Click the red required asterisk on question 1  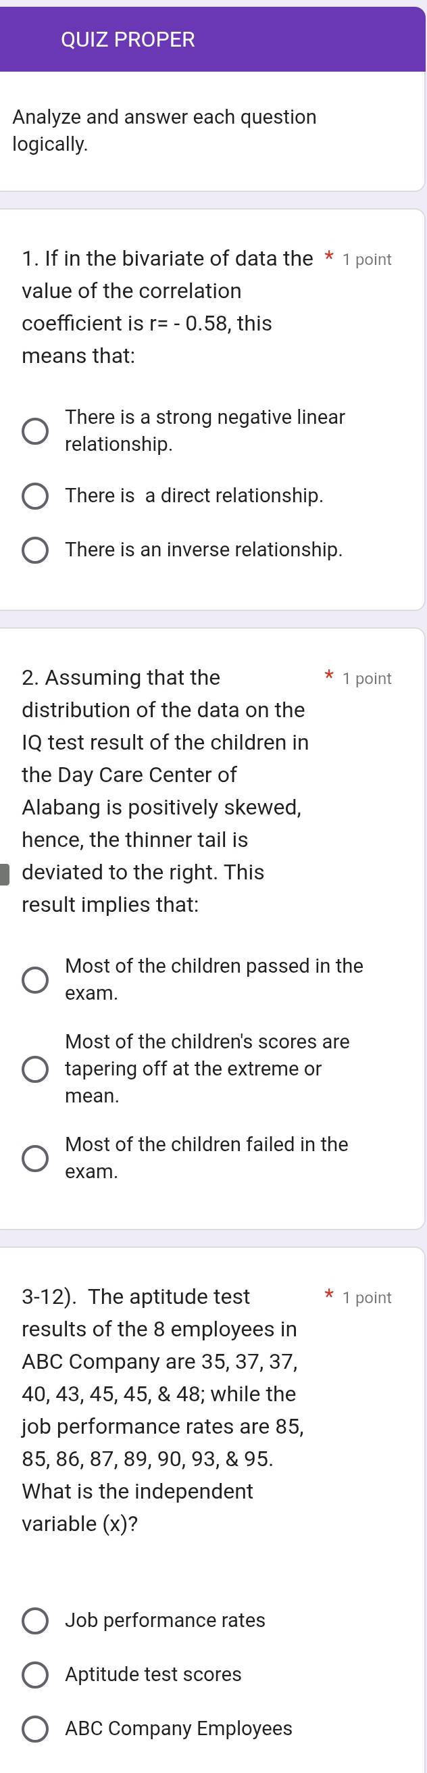click(x=328, y=260)
